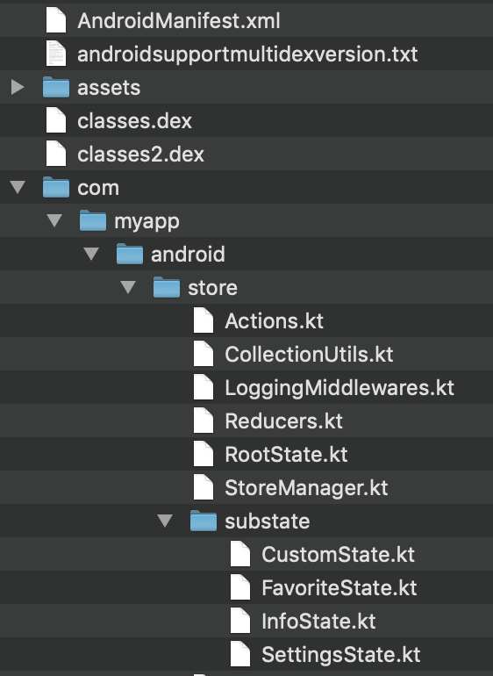Collapse the myapp folder triangle
Image resolution: width=493 pixels, height=676 pixels.
pyautogui.click(x=54, y=220)
